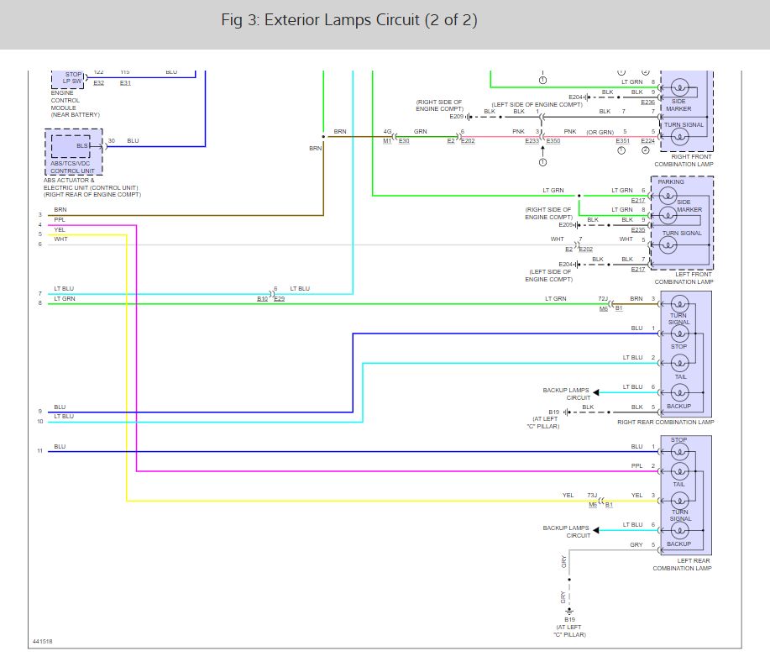Click the ABS ACTUATOR & ELECTRIC UNIT description
This screenshot has height=667, width=770.
pos(92,187)
